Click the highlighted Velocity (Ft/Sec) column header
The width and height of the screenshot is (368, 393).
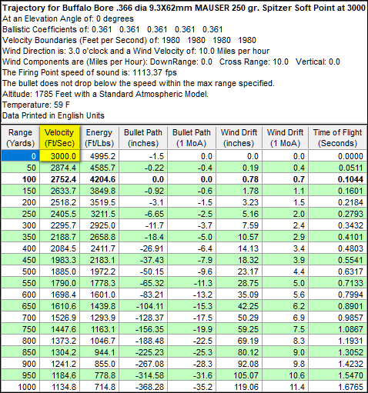[59, 138]
